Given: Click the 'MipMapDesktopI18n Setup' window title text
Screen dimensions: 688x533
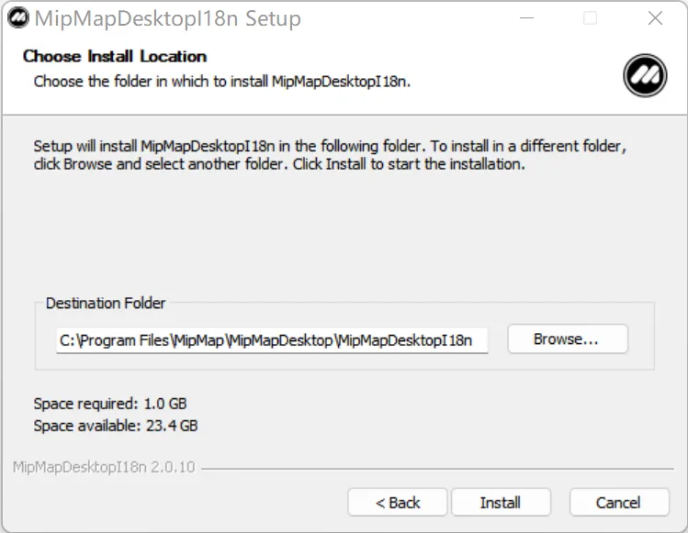Looking at the screenshot, I should [167, 18].
